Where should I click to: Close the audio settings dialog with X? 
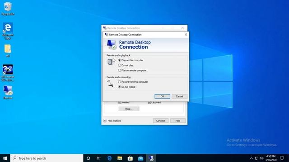point(186,35)
